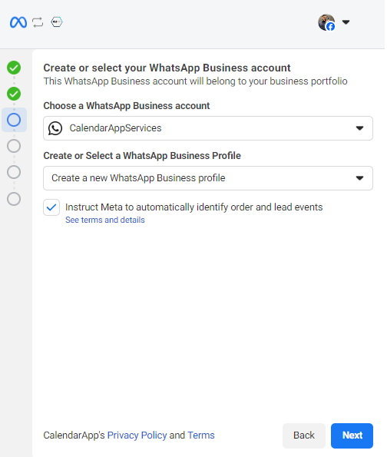Click the WhatsApp icon in account dropdown
The height and width of the screenshot is (457, 387).
click(55, 128)
